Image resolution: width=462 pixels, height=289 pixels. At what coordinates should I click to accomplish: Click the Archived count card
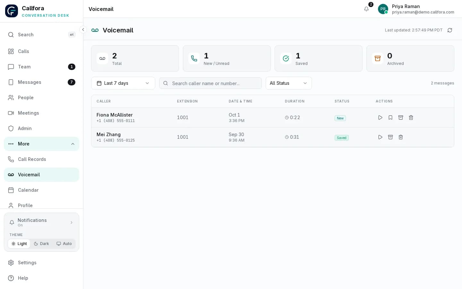click(410, 58)
